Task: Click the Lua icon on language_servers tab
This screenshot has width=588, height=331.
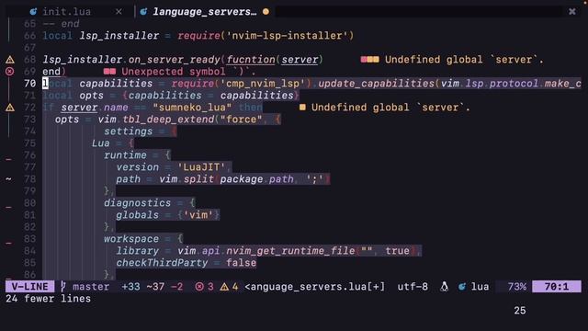Action: [x=143, y=12]
